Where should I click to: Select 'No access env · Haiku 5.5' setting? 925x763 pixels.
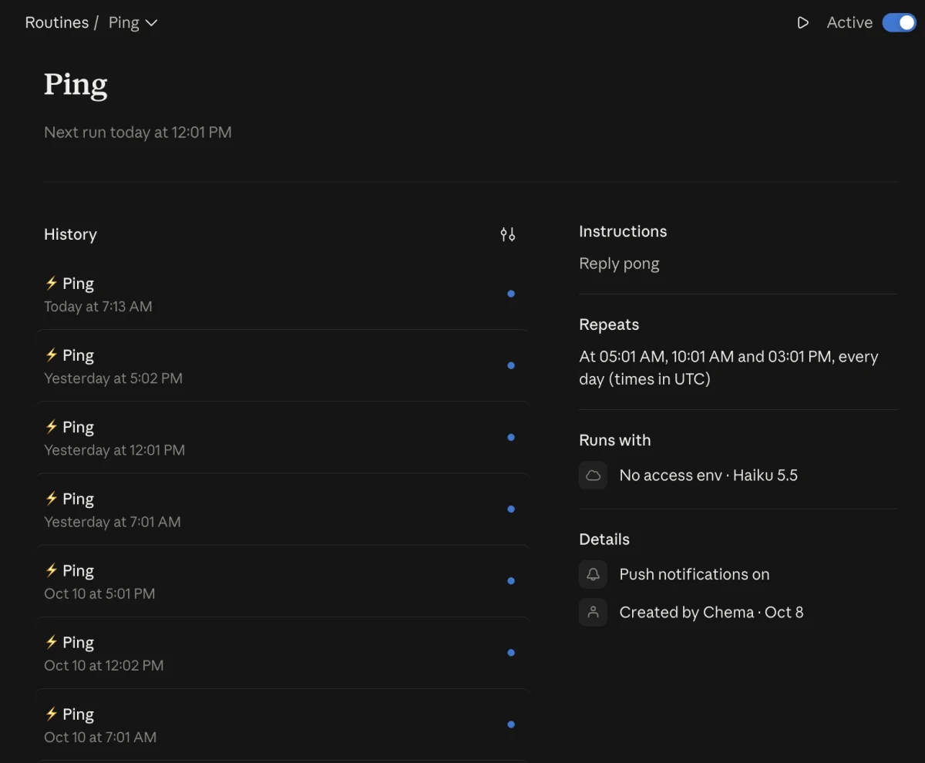coord(708,476)
